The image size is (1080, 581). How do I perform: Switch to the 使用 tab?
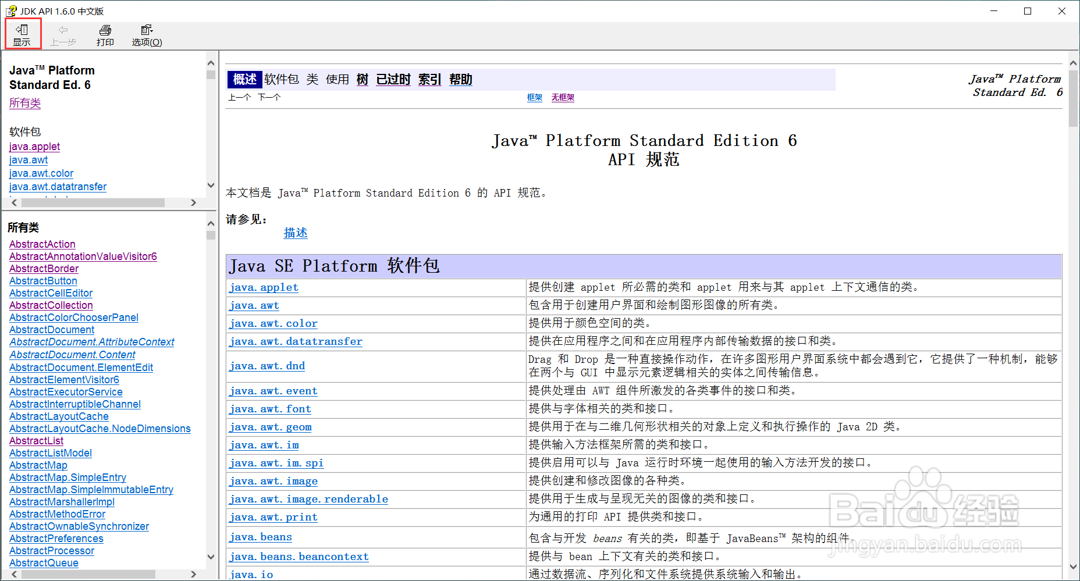tap(336, 80)
